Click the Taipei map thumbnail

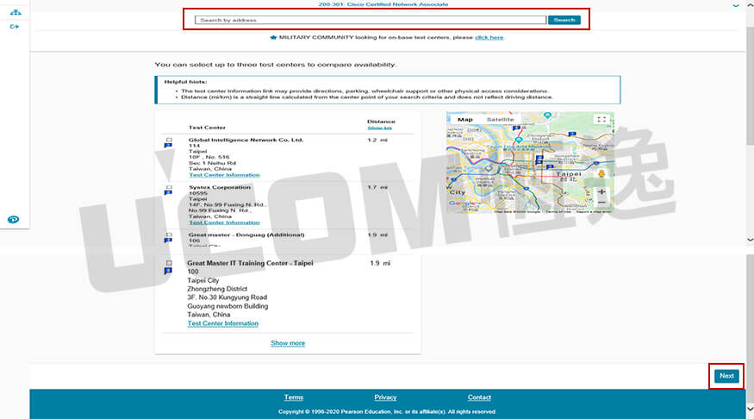tap(530, 163)
